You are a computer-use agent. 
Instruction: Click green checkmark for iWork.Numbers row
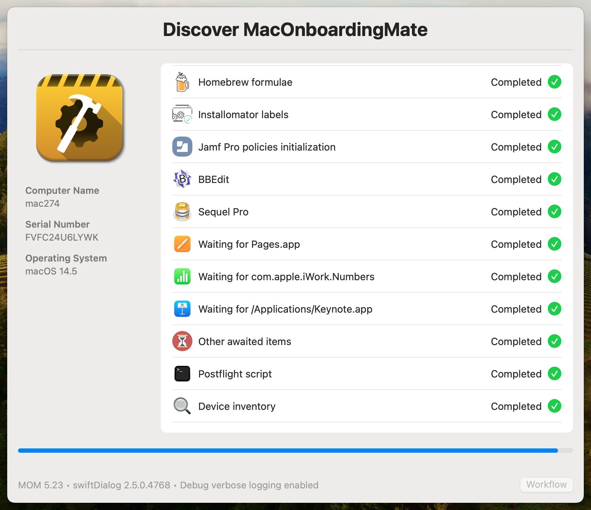pyautogui.click(x=554, y=276)
